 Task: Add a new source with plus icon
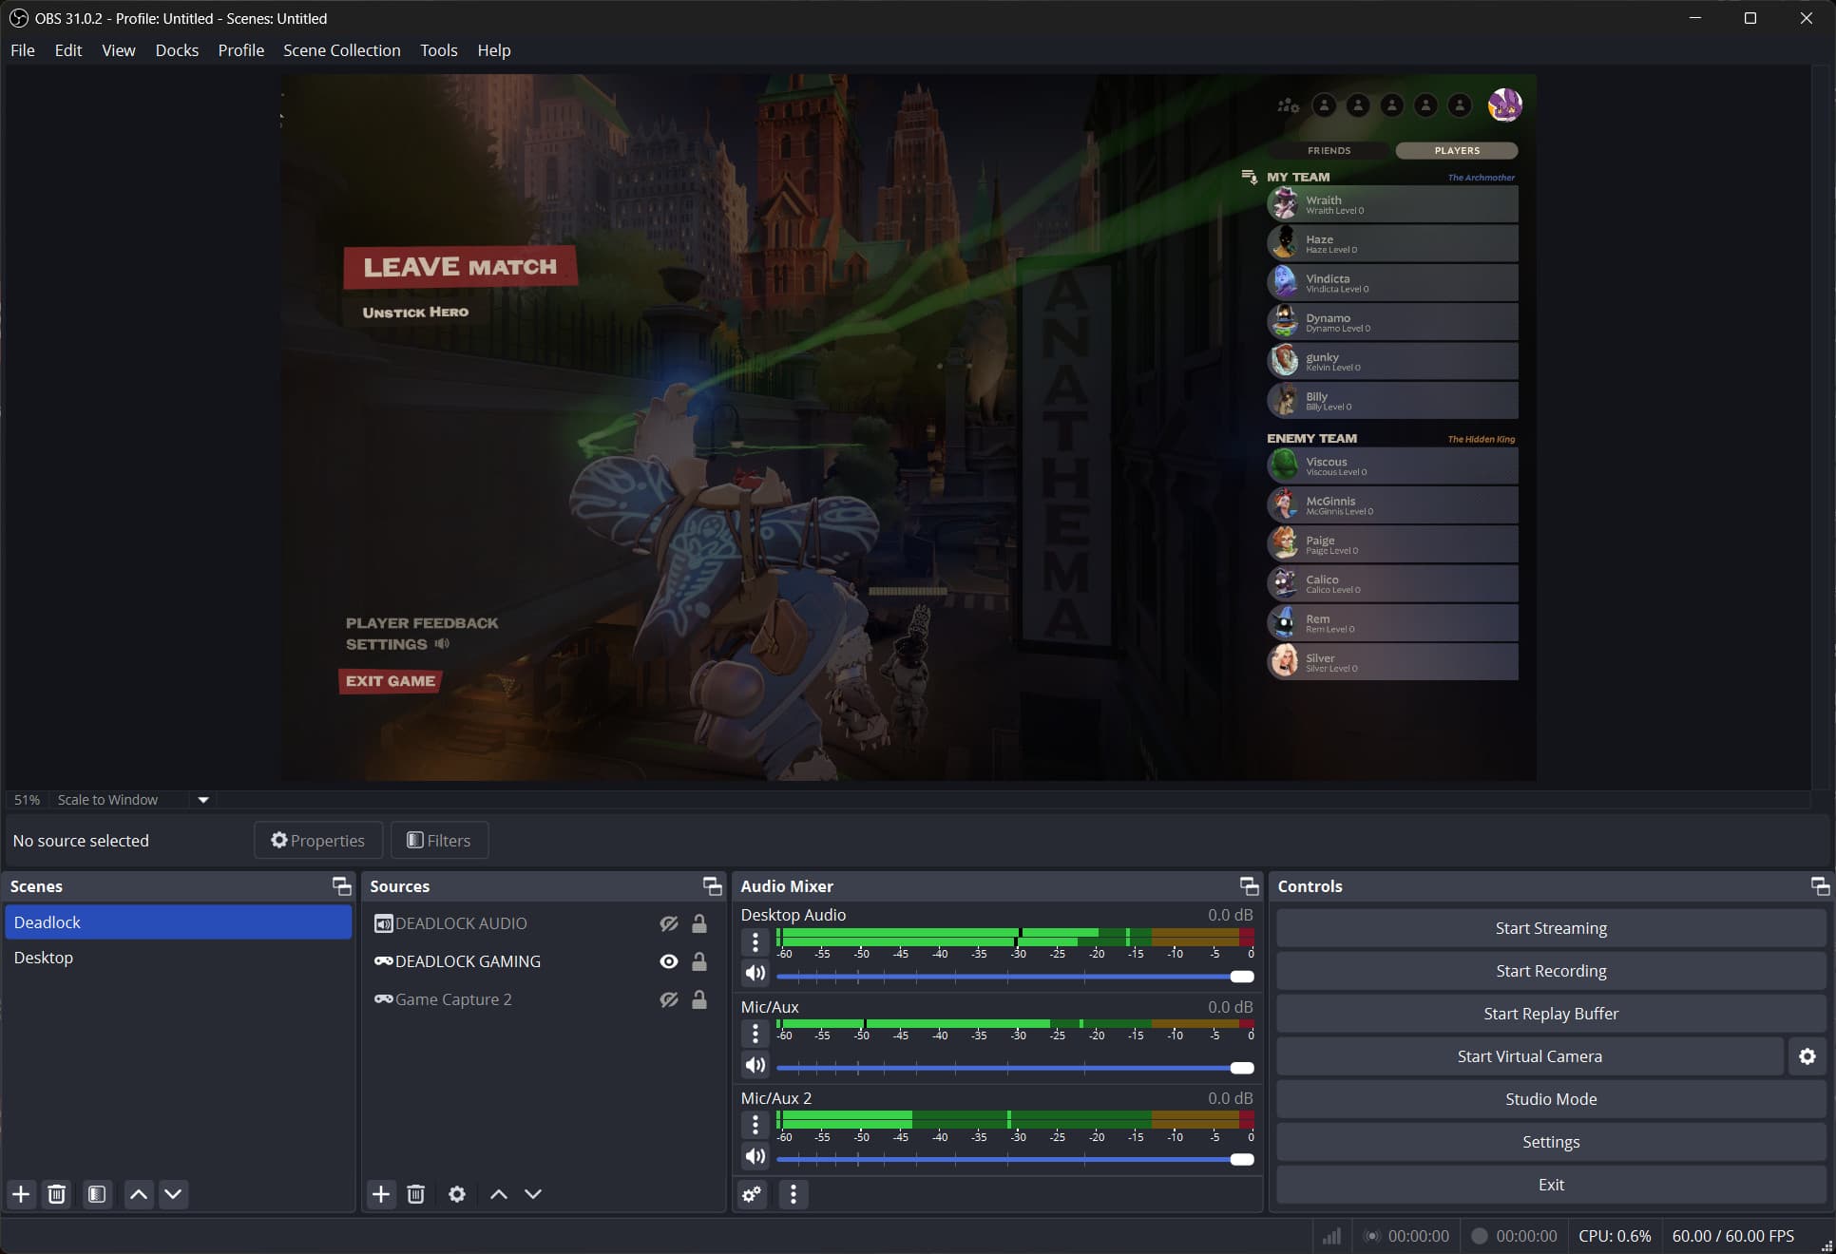coord(381,1194)
